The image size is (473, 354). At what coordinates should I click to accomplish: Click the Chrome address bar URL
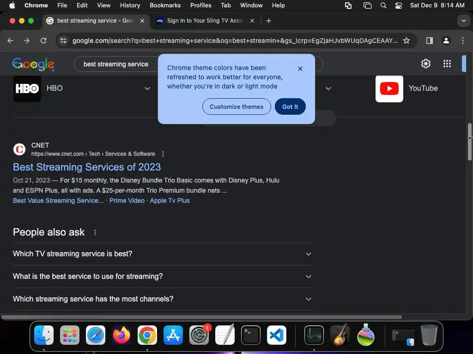coord(235,41)
